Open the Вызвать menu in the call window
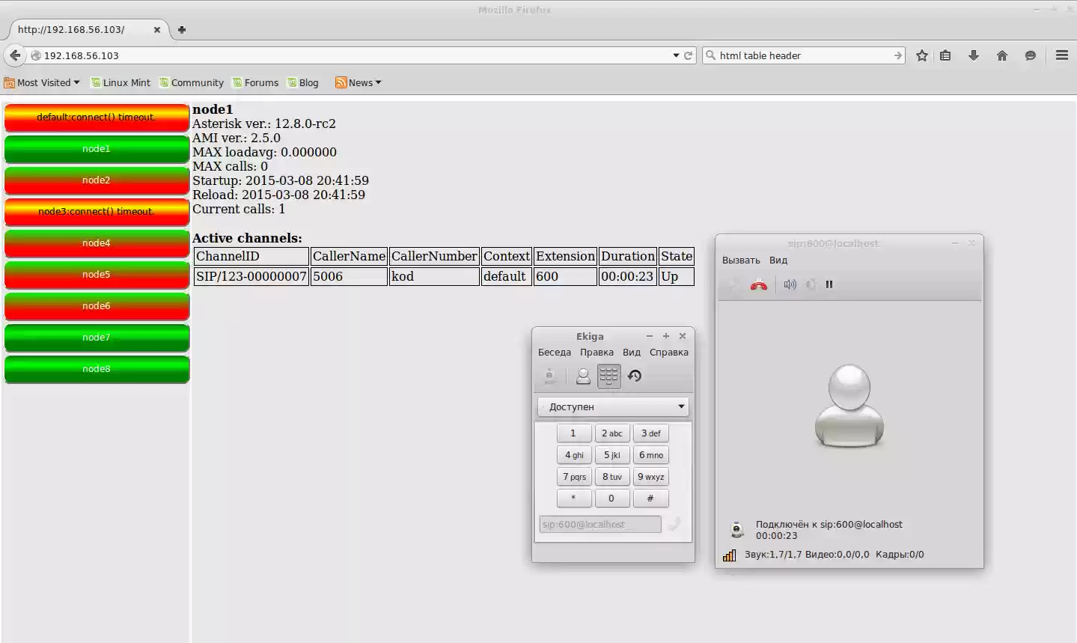Image resolution: width=1077 pixels, height=643 pixels. pyautogui.click(x=739, y=260)
